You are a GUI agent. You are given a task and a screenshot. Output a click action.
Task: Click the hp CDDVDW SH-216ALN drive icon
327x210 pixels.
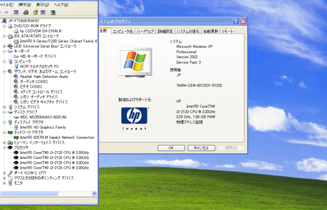[x=16, y=31]
